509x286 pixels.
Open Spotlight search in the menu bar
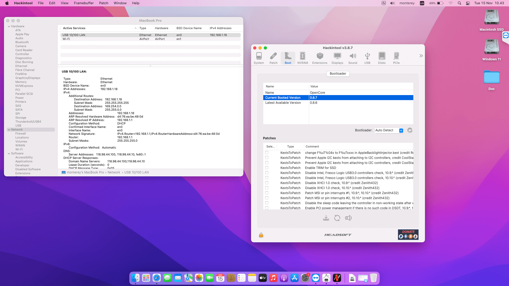[459, 3]
